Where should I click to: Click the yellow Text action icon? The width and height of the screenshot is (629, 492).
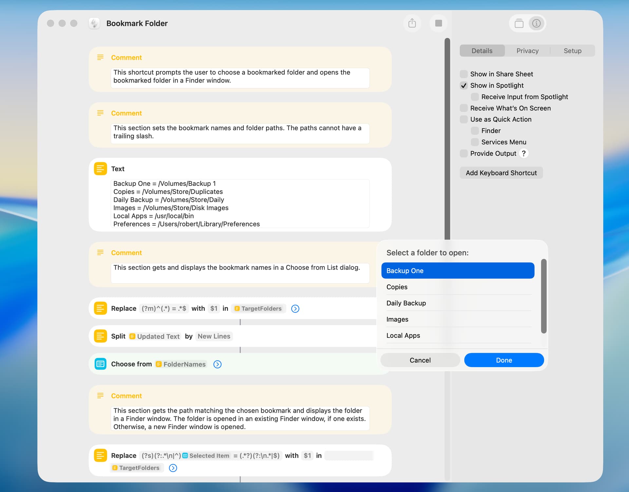tap(100, 169)
